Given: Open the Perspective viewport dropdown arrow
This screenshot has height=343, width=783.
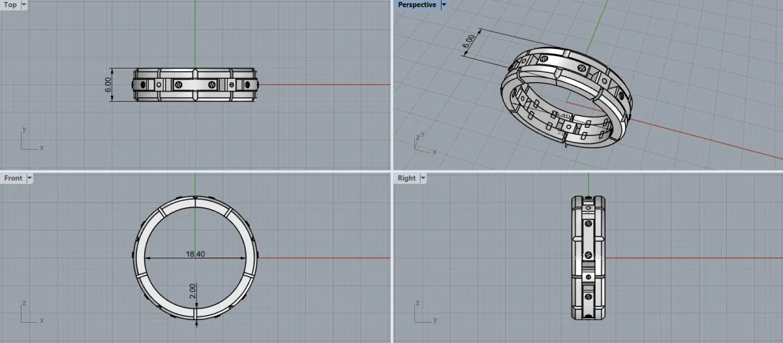Looking at the screenshot, I should coord(444,5).
